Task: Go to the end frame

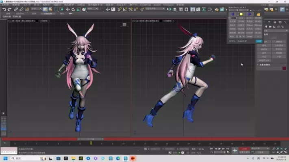Action: click(x=228, y=149)
